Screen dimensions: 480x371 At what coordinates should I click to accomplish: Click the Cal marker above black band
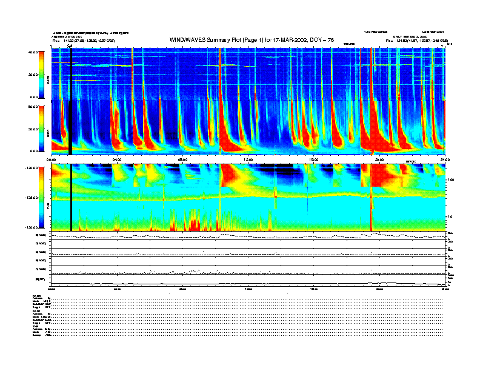click(70, 46)
